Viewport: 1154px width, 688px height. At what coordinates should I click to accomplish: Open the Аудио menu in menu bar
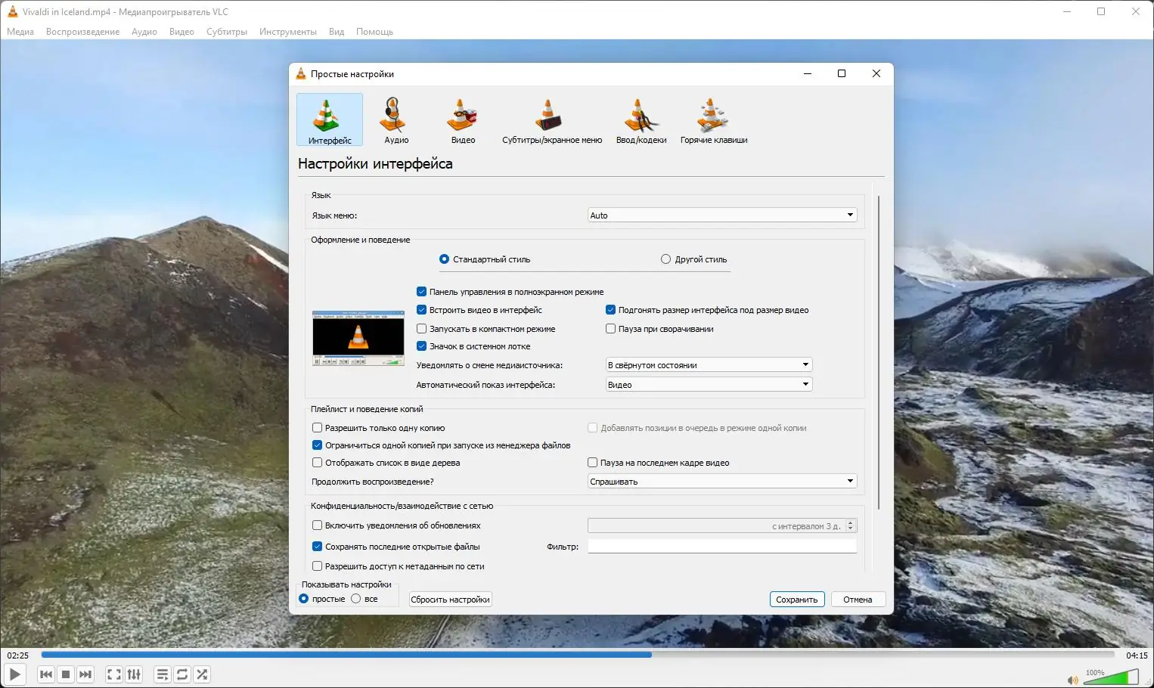tap(144, 32)
